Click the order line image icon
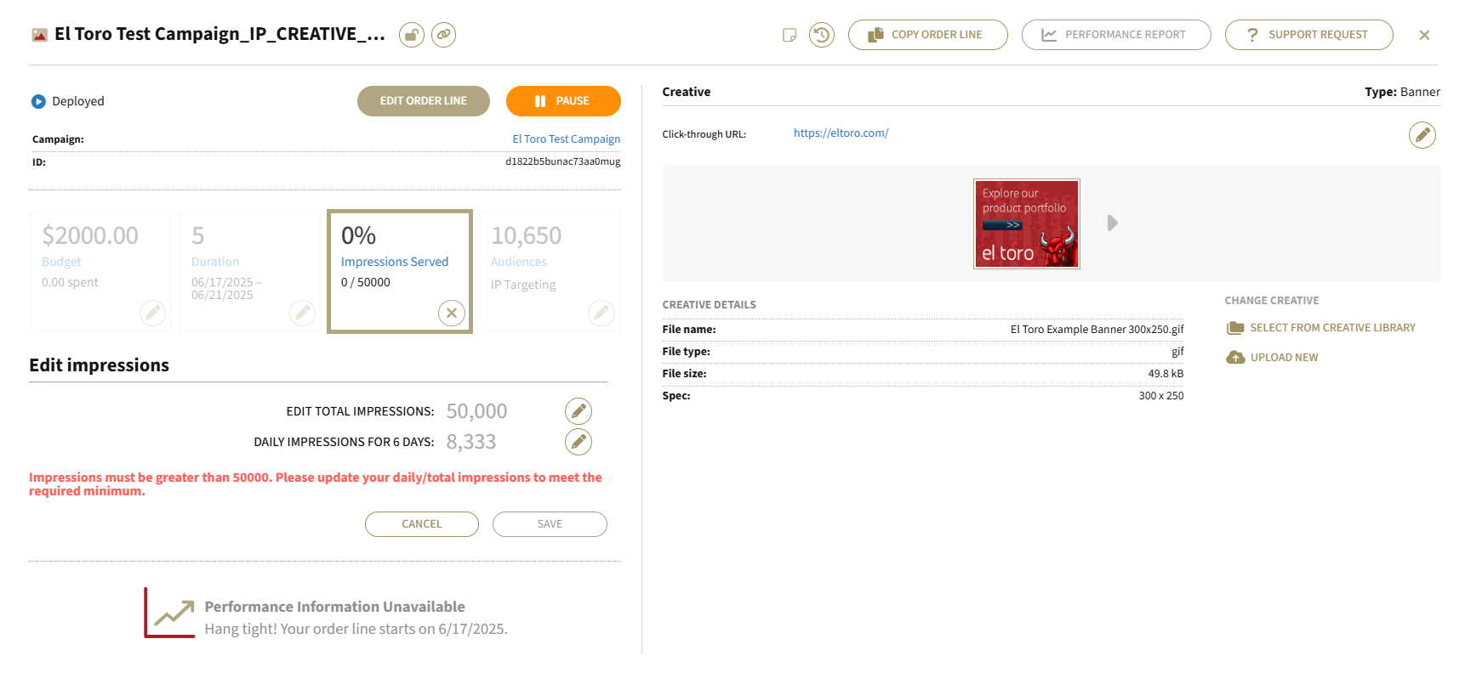1465x684 pixels. pyautogui.click(x=39, y=35)
